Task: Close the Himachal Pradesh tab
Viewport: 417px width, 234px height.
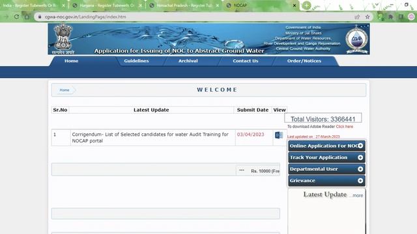Action: click(218, 5)
